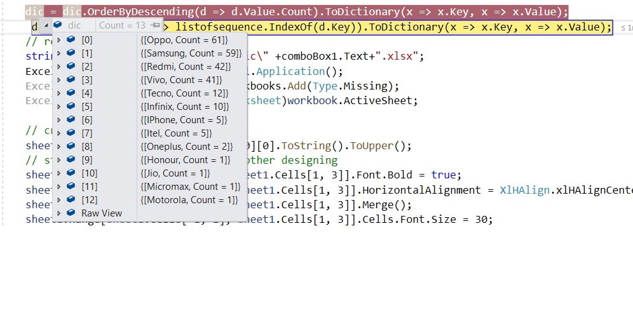Screen dimensions: 633x320
Task: Click the 30 font size value
Action: (480, 220)
